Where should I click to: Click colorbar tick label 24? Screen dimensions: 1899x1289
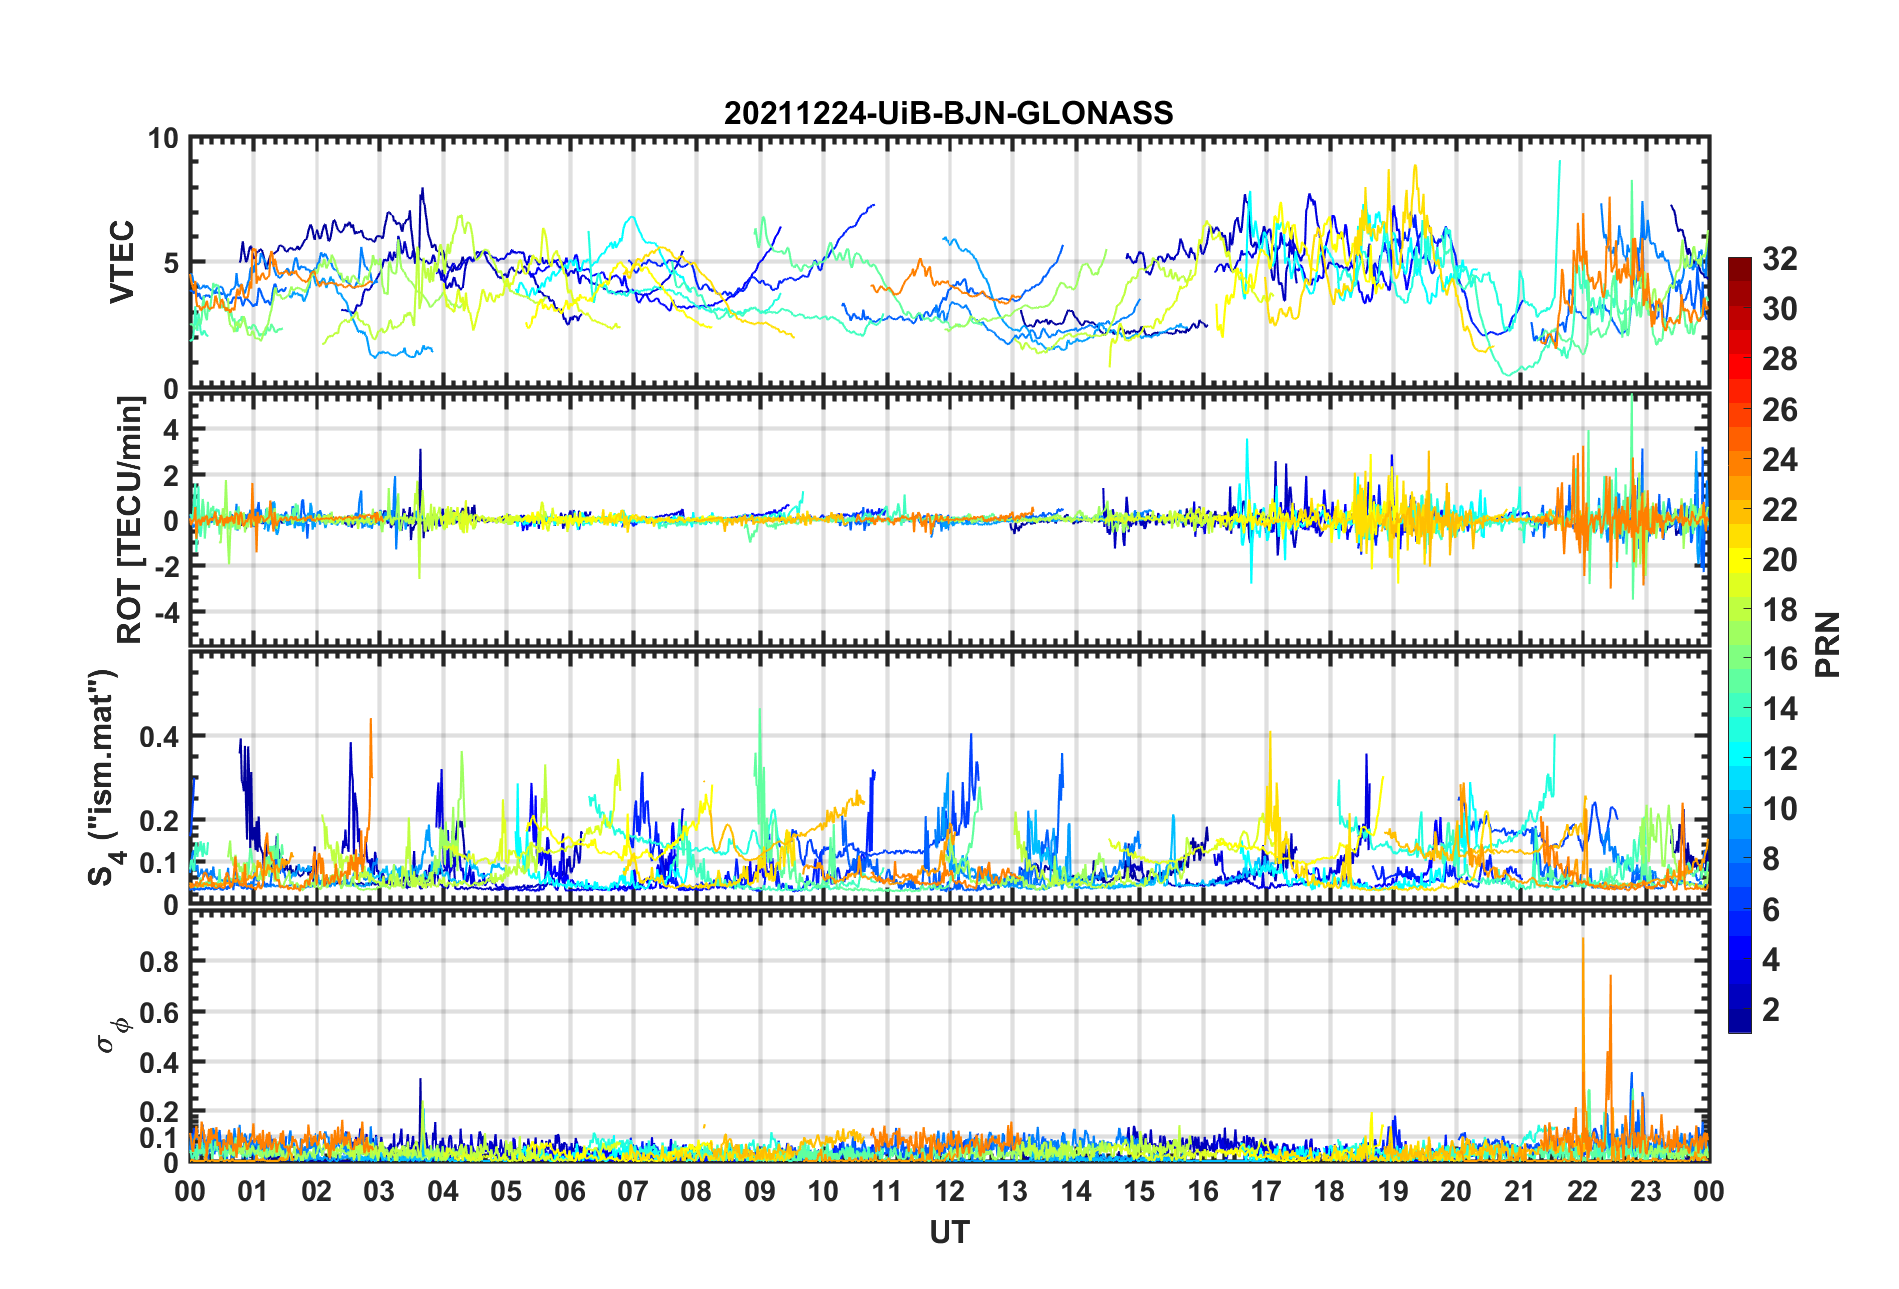point(1779,459)
